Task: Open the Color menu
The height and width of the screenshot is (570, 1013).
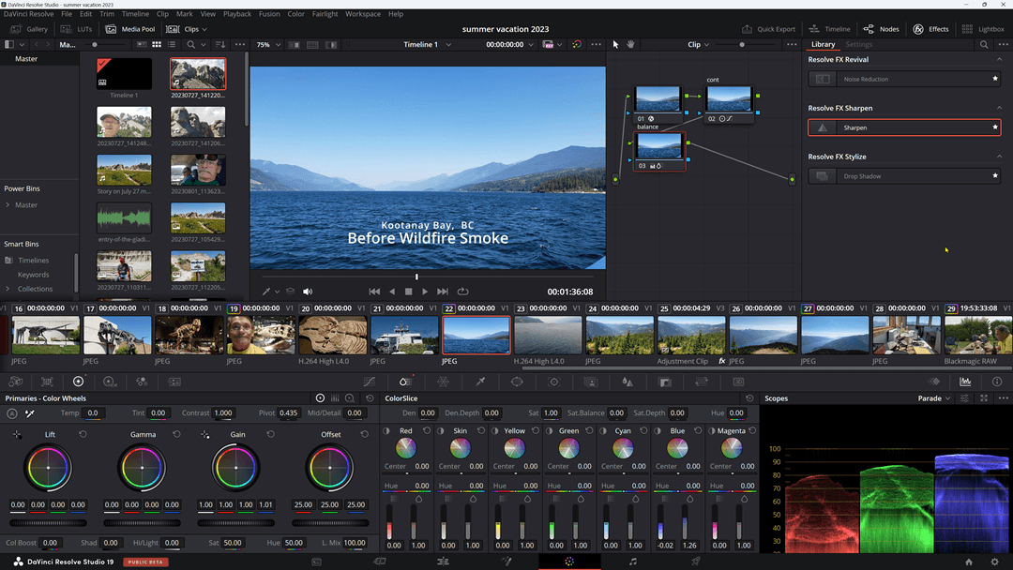Action: pos(296,13)
